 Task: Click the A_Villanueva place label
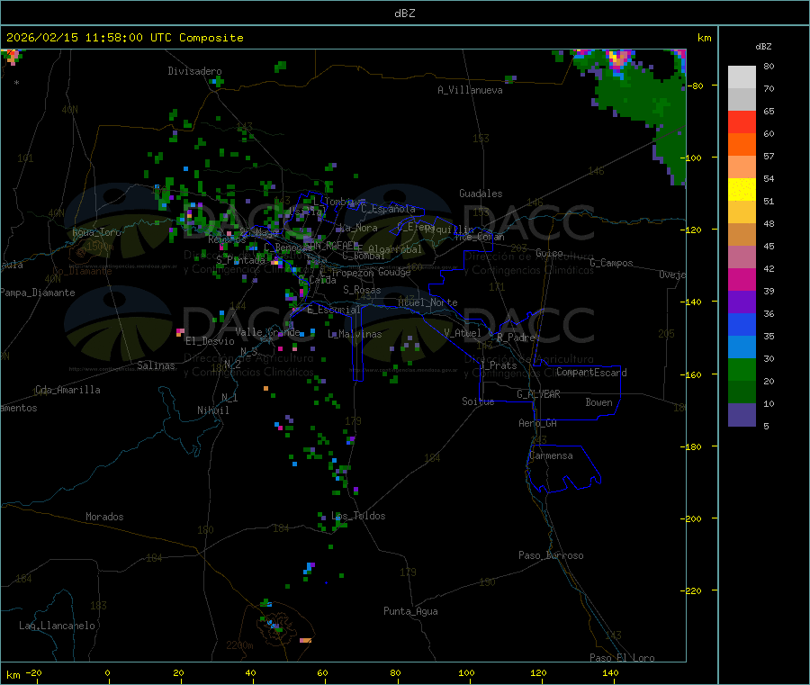(470, 90)
